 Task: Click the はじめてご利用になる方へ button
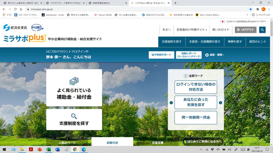pyautogui.click(x=203, y=141)
